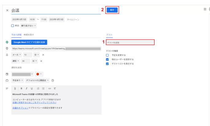Open the 通知 notification type dropdown
The image size is (210, 126).
tap(16, 61)
